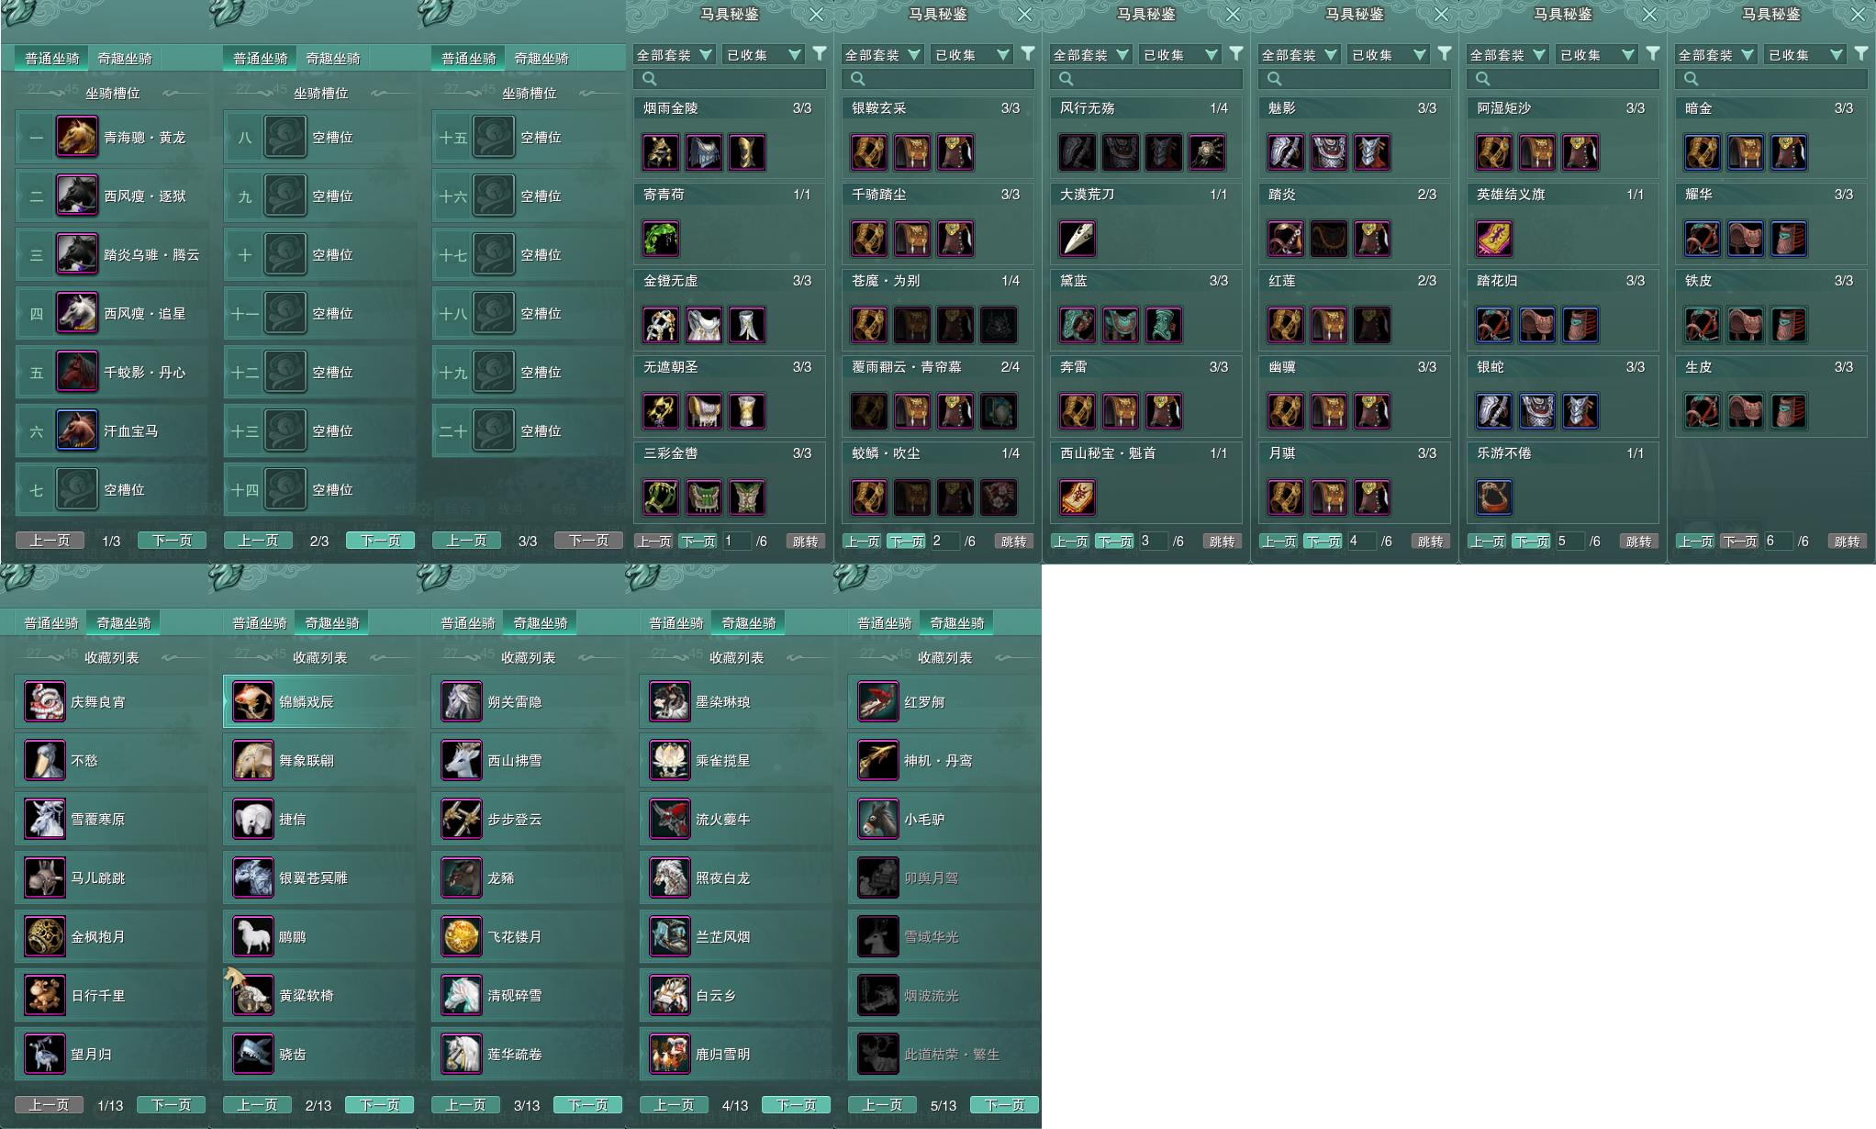
Task: Switch to 奇趣坐骑 tab in panel with 青海骢·黄龙
Action: tap(125, 58)
